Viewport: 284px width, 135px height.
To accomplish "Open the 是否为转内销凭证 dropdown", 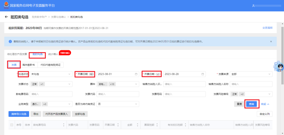I will coord(118,104).
